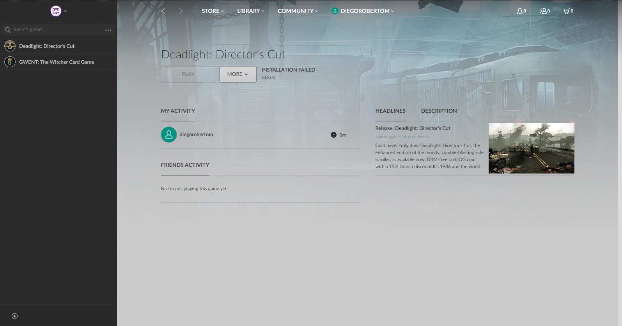This screenshot has height=326, width=622.
Task: Click the MY ACTIVITY heading
Action: pyautogui.click(x=178, y=111)
